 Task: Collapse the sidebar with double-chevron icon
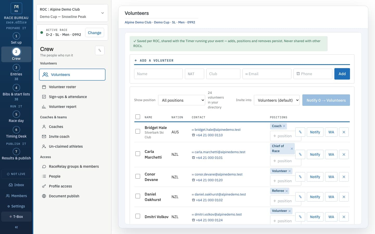16,227
